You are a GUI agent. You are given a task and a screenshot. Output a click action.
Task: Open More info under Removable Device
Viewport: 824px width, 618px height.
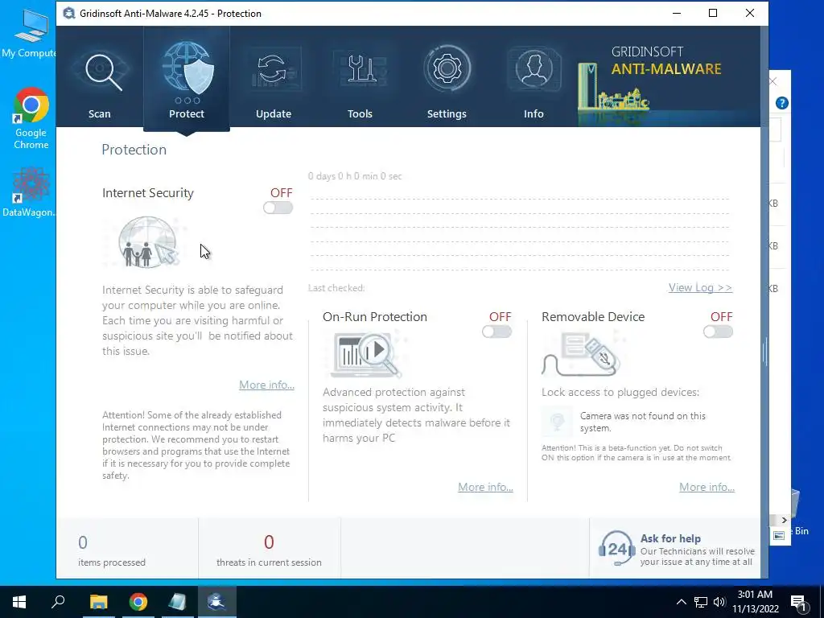click(x=707, y=487)
